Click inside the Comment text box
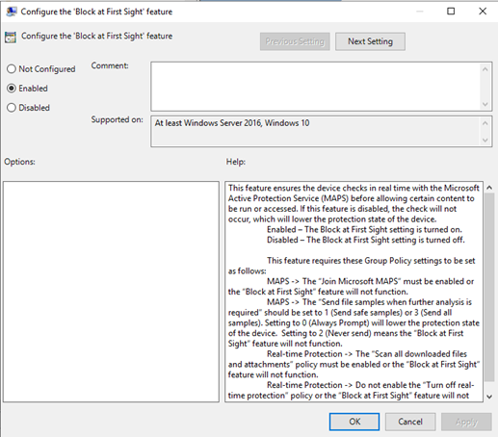The width and height of the screenshot is (498, 437). click(x=315, y=87)
